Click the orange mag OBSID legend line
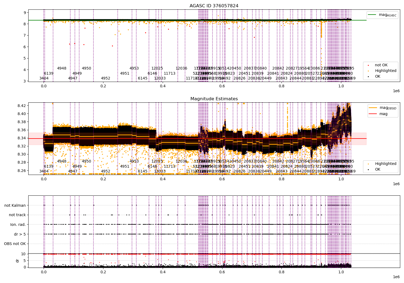The width and height of the screenshot is (404, 283). click(x=373, y=108)
